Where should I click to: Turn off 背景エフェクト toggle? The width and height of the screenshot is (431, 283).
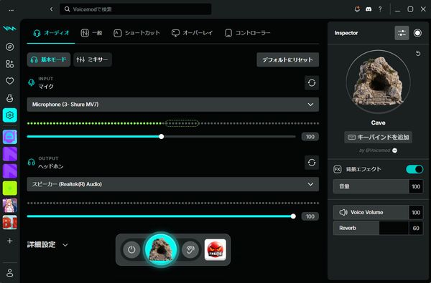414,169
